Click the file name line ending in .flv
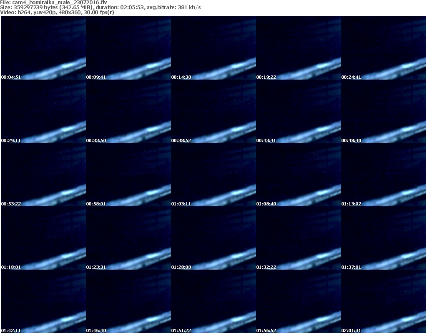Image resolution: width=427 pixels, height=333 pixels. tap(54, 3)
